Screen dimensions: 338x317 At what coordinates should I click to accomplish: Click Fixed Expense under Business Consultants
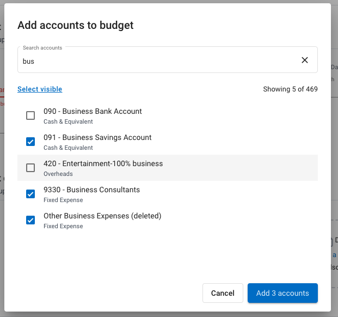click(63, 200)
